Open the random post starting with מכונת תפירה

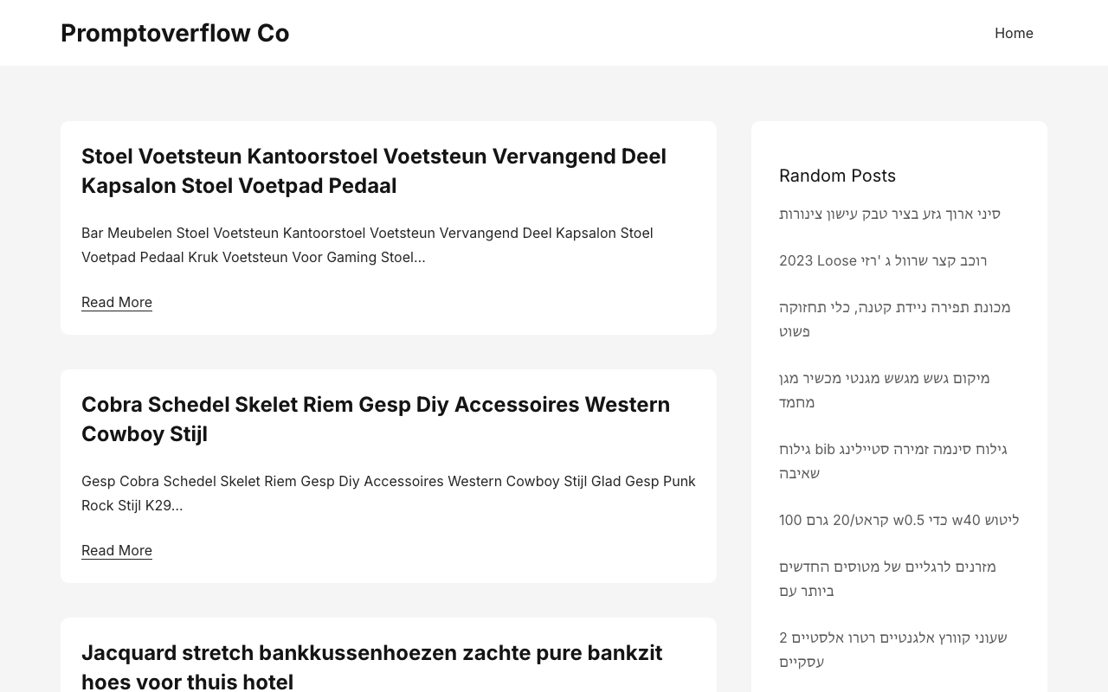pos(895,319)
